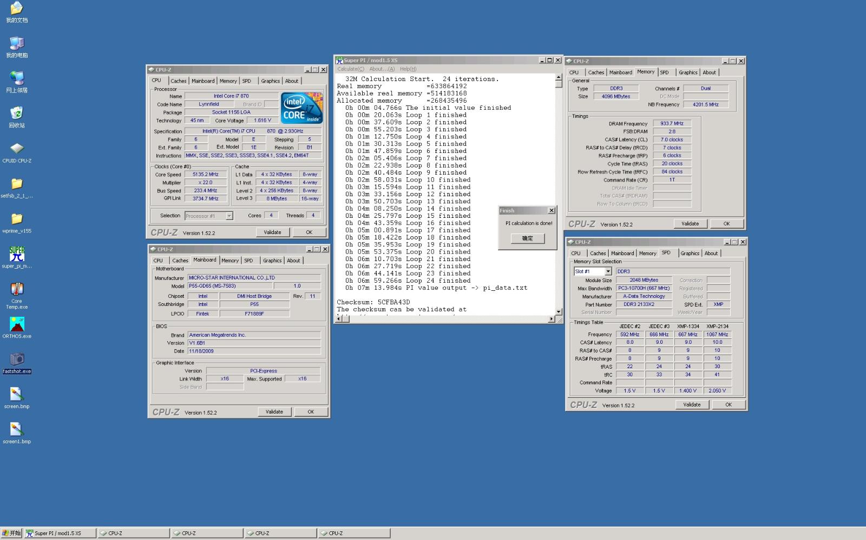Click Super PI horizontal scrollbar left arrow
Screen dimensions: 866x540
click(x=339, y=319)
